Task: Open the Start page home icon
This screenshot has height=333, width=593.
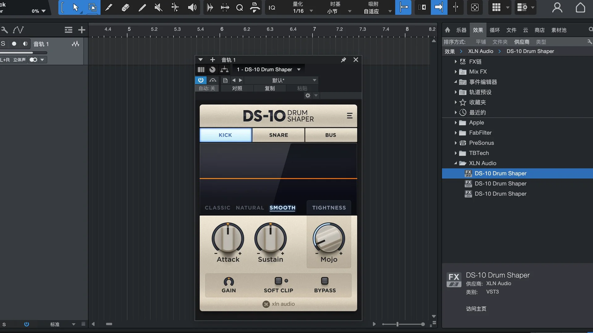Action: (x=580, y=7)
